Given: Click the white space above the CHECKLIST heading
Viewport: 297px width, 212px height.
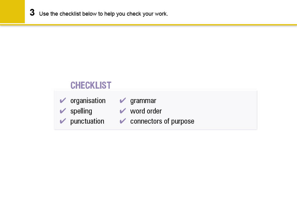Looking at the screenshot, I should tap(153, 55).
